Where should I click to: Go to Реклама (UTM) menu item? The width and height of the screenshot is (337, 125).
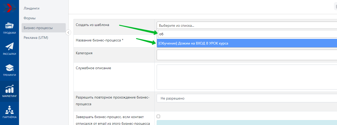36,38
